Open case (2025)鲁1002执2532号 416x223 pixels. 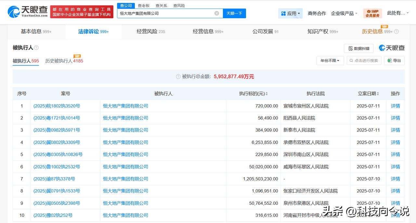57,167
